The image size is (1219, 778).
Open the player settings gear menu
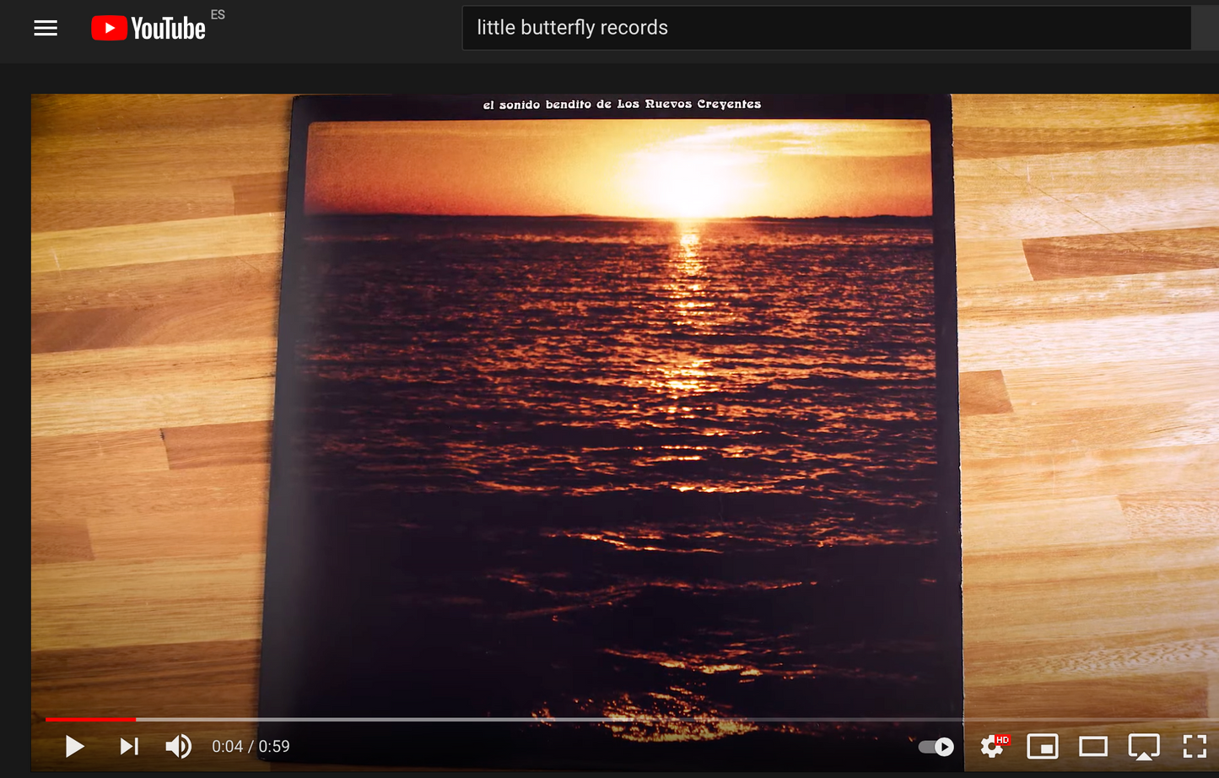pyautogui.click(x=993, y=746)
